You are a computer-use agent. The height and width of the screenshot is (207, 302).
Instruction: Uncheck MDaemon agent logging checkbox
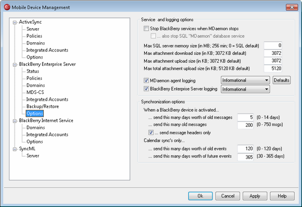click(x=146, y=80)
